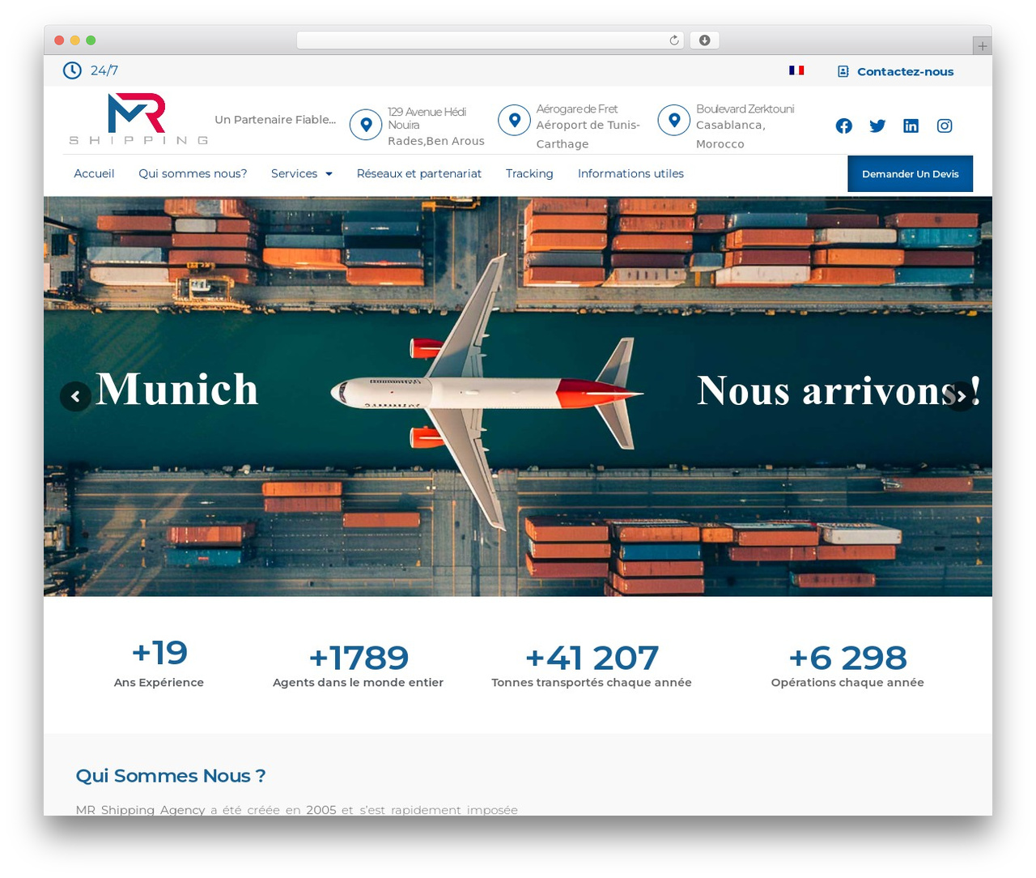
Task: Click the +19 Ans Expérience counter
Action: pyautogui.click(x=159, y=663)
